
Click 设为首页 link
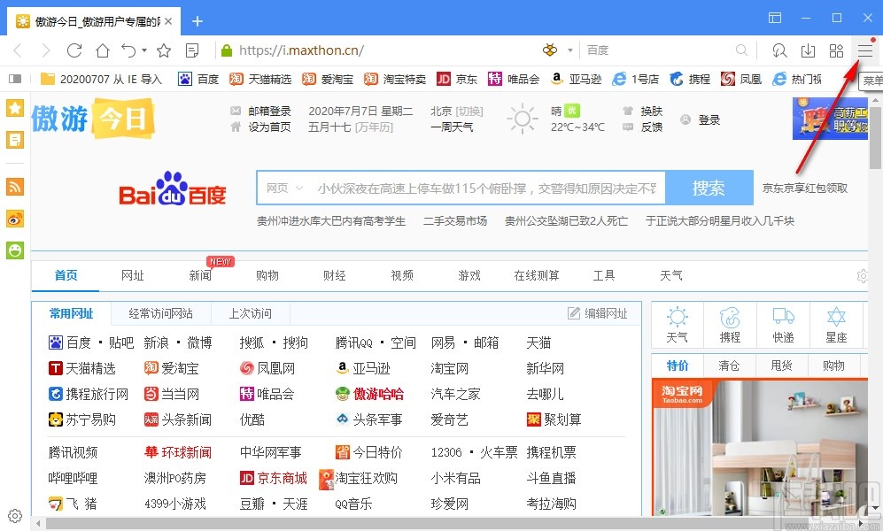click(270, 127)
